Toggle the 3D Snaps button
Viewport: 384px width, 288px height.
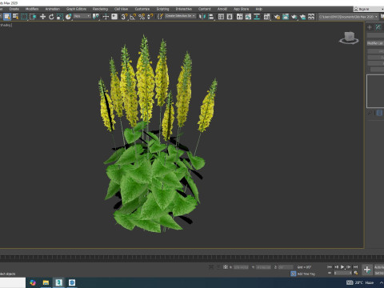(124, 17)
